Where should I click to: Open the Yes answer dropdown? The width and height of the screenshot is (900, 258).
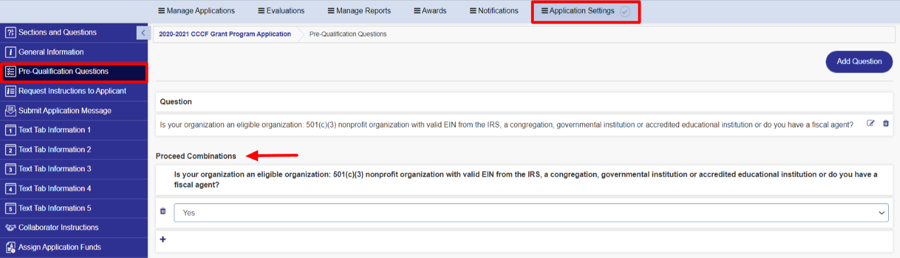530,213
